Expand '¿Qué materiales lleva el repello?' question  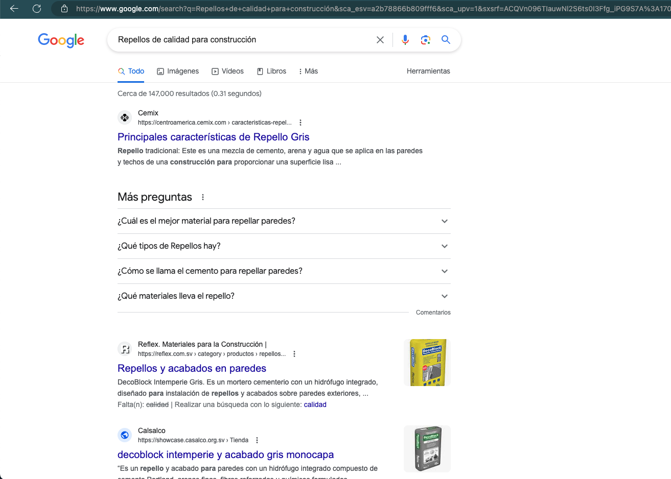point(284,296)
